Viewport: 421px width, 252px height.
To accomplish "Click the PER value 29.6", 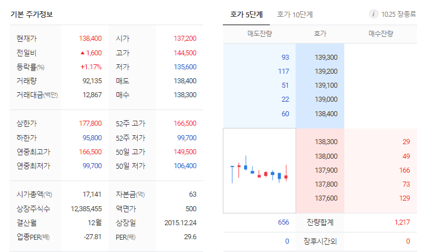I will (x=190, y=237).
